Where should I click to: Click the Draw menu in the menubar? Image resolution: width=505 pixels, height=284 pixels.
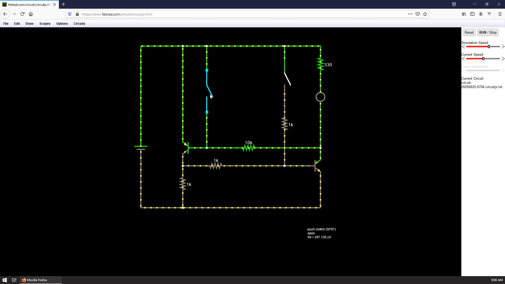[x=29, y=24]
